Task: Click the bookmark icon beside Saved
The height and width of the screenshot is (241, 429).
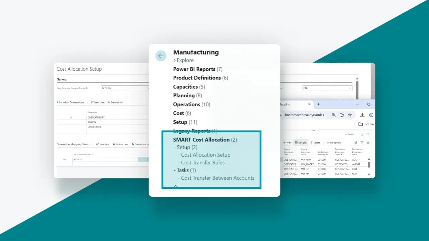Action: point(362,134)
